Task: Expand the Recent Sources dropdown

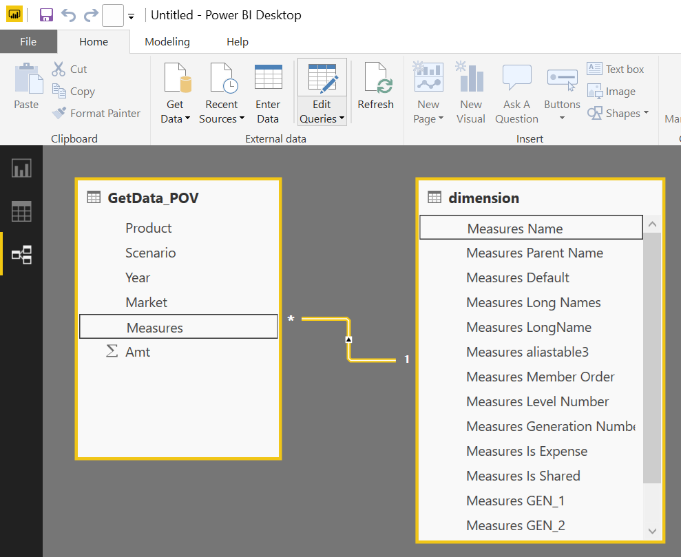Action: [242, 118]
